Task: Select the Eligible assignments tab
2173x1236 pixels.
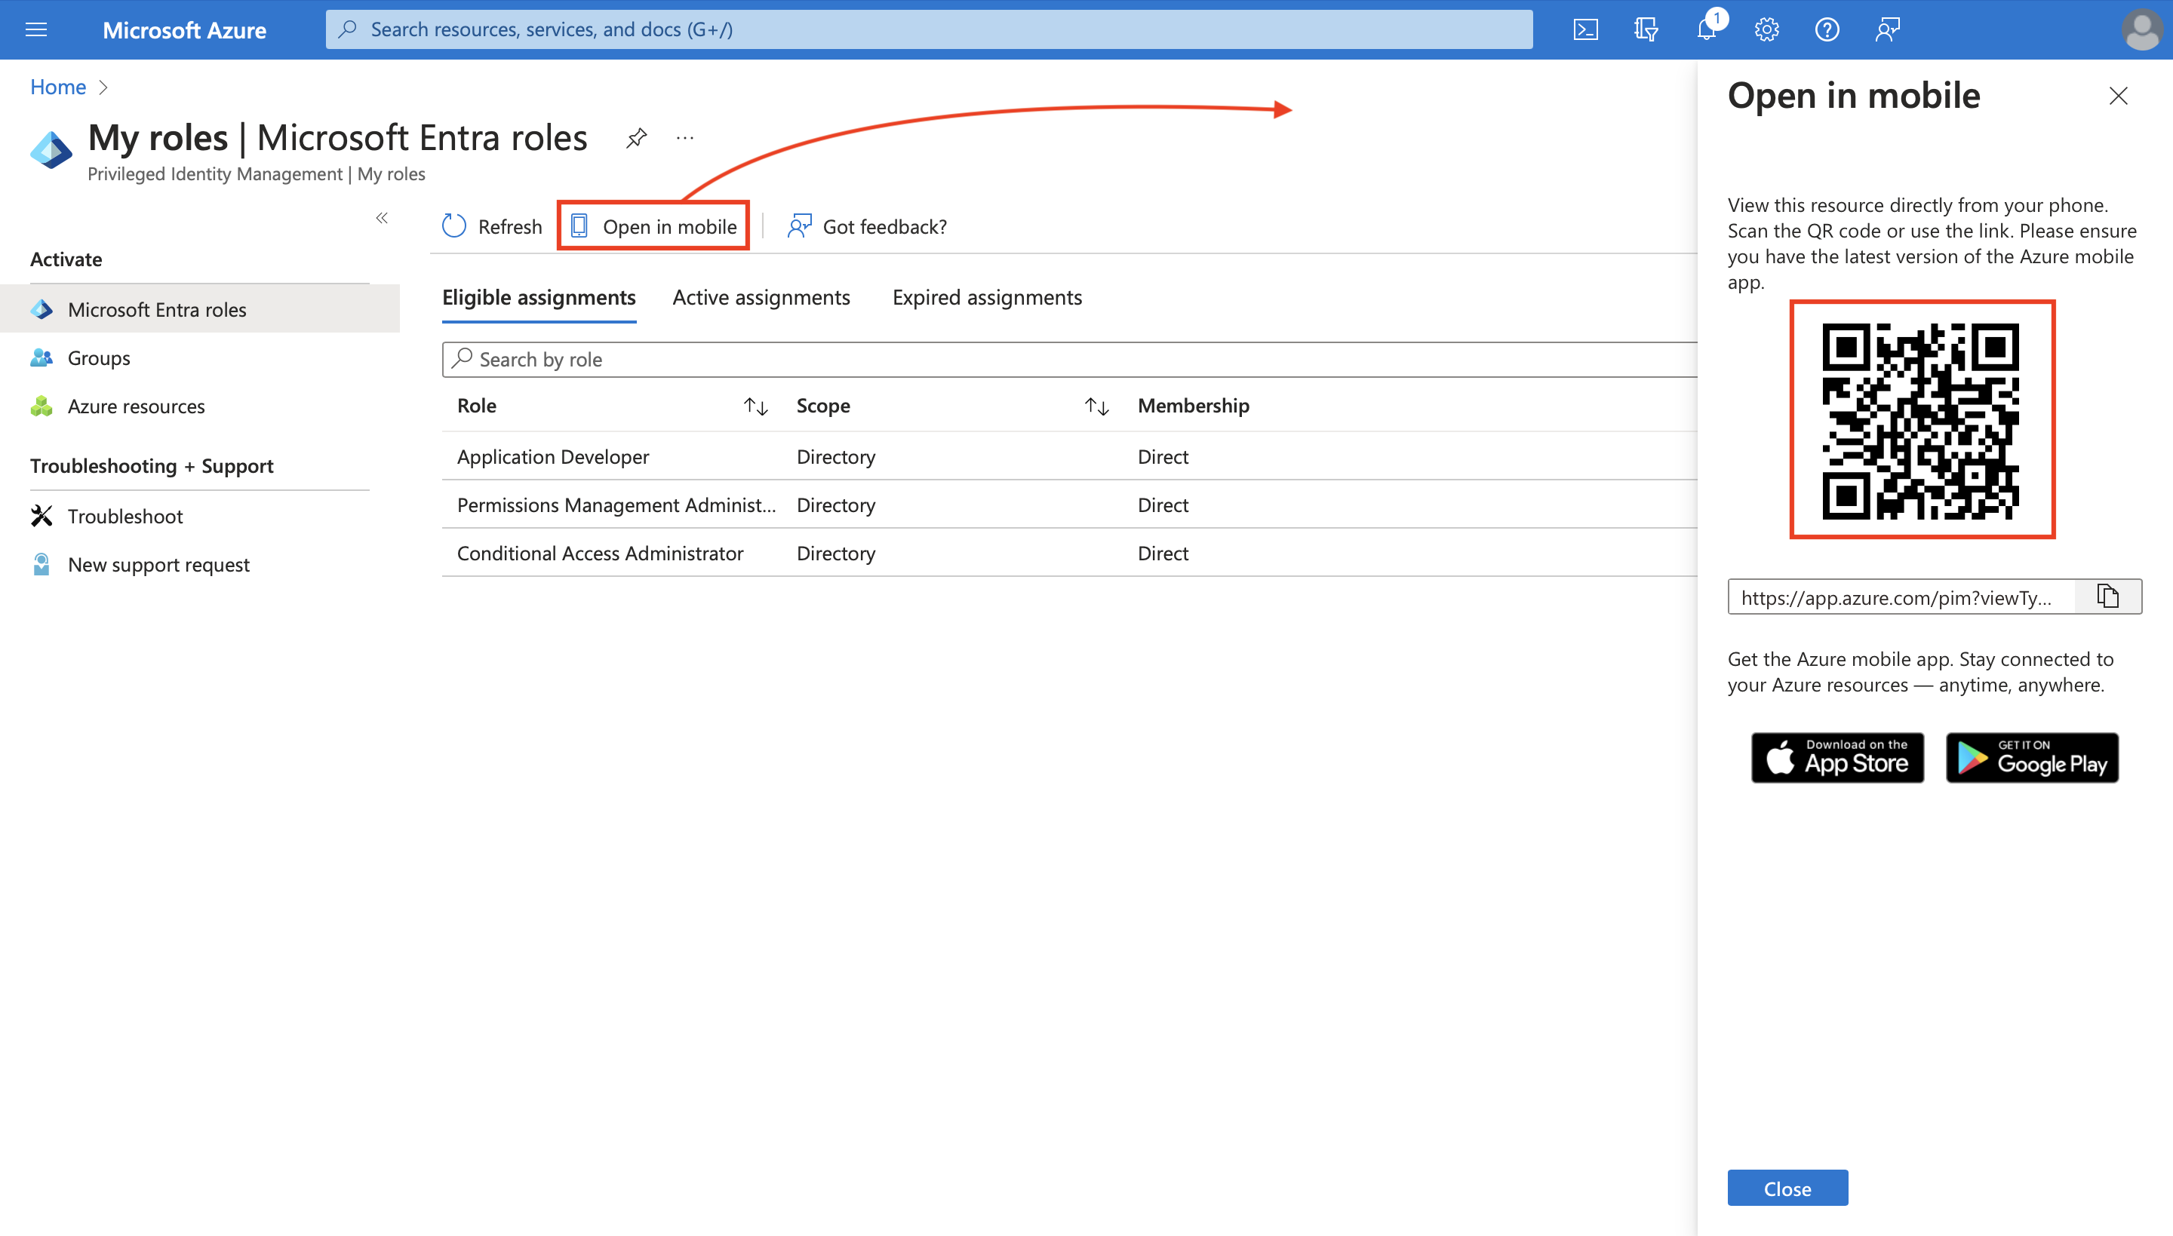Action: point(539,296)
